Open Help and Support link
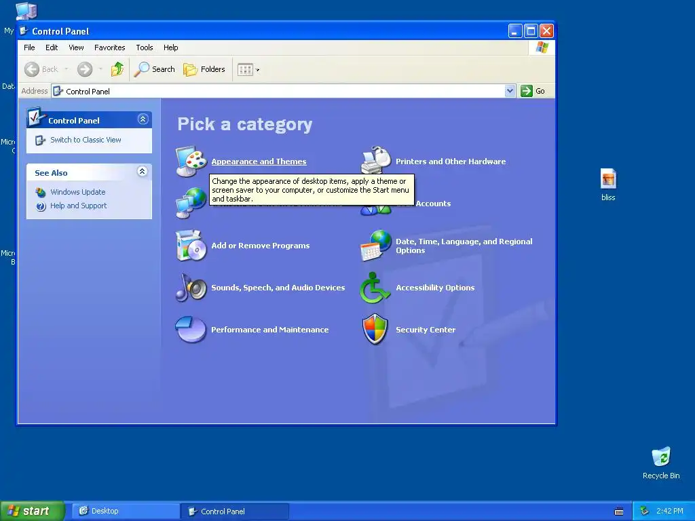 [x=79, y=206]
